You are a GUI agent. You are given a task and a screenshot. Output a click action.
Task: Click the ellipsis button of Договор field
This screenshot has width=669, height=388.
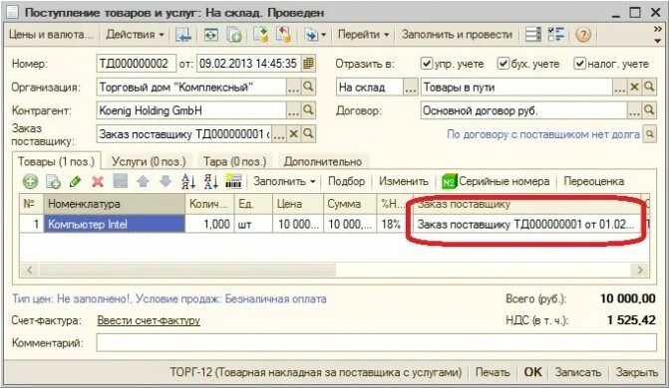coord(634,110)
